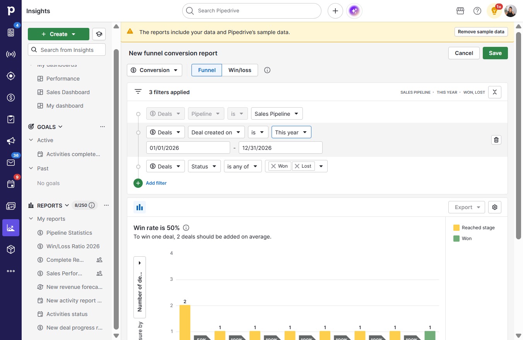This screenshot has width=523, height=340.
Task: Click the Pipedrive logo icon
Action: coord(11,11)
